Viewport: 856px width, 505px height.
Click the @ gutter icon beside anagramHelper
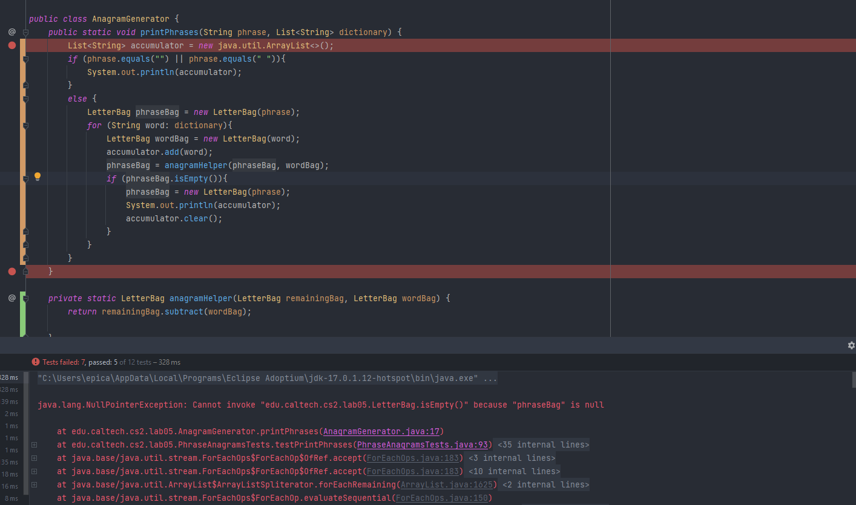tap(12, 298)
